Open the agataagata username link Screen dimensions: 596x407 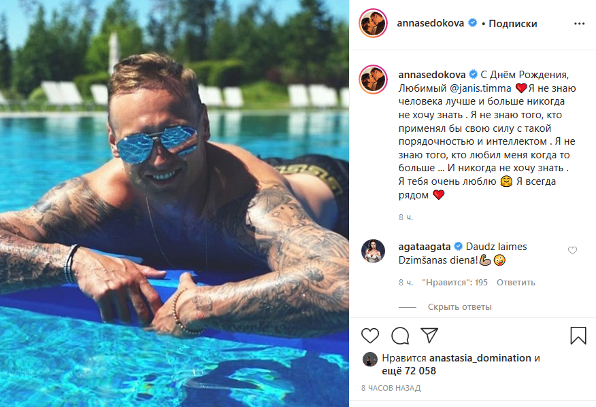pyautogui.click(x=424, y=247)
